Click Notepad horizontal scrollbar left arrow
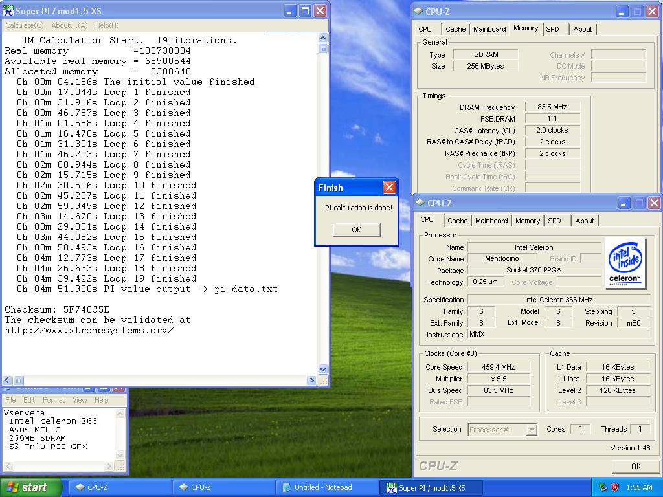The image size is (663, 497). [x=8, y=466]
